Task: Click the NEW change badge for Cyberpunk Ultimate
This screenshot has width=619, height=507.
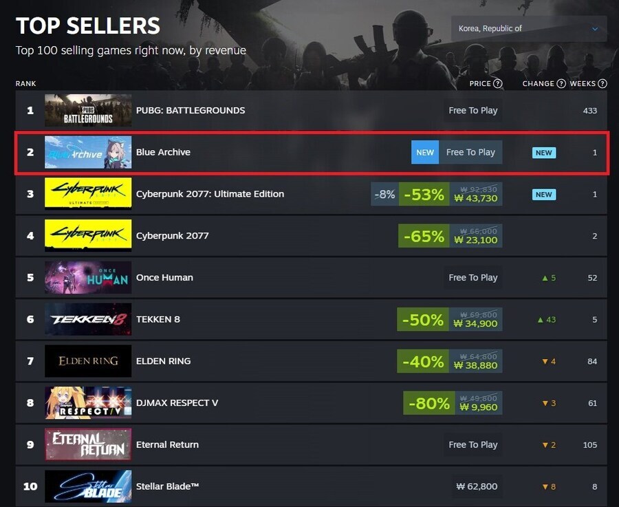Action: (x=544, y=194)
